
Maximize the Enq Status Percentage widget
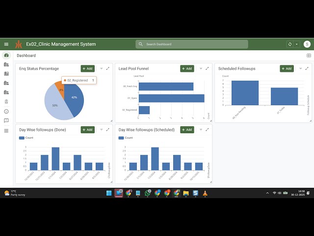coord(108,68)
